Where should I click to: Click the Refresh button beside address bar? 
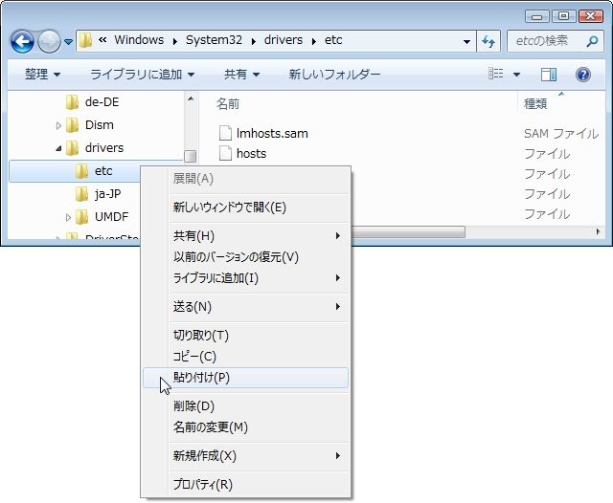click(488, 41)
